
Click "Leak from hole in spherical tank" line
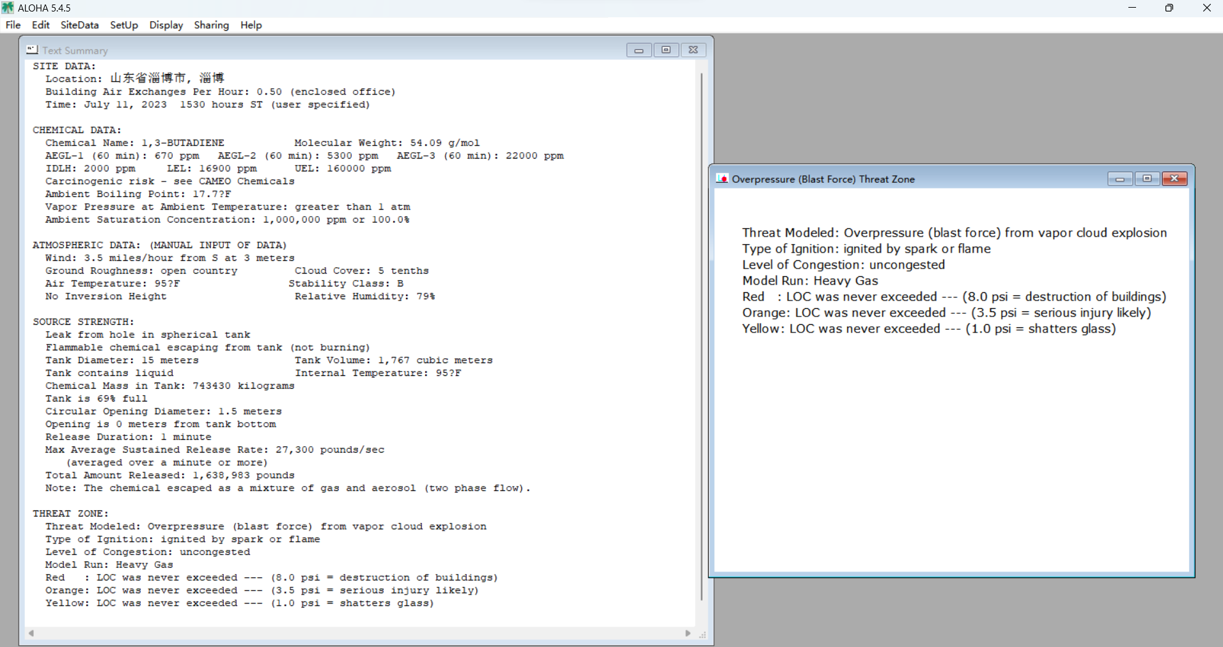click(148, 334)
